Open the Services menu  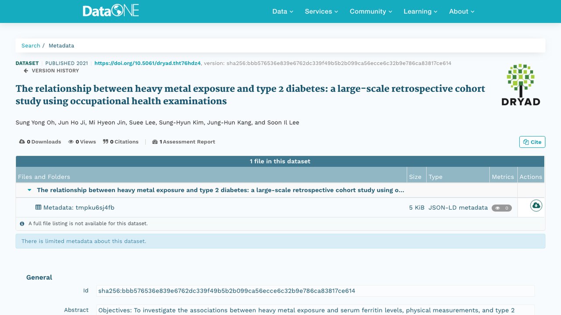pos(321,11)
